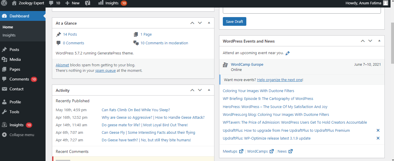Move At a Glance widget down
The height and width of the screenshot is (161, 394).
pos(200,23)
